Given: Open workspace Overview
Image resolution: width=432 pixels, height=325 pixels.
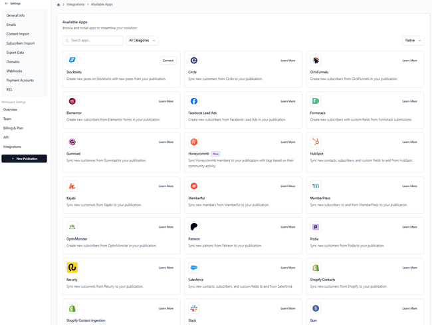Looking at the screenshot, I should pyautogui.click(x=10, y=110).
